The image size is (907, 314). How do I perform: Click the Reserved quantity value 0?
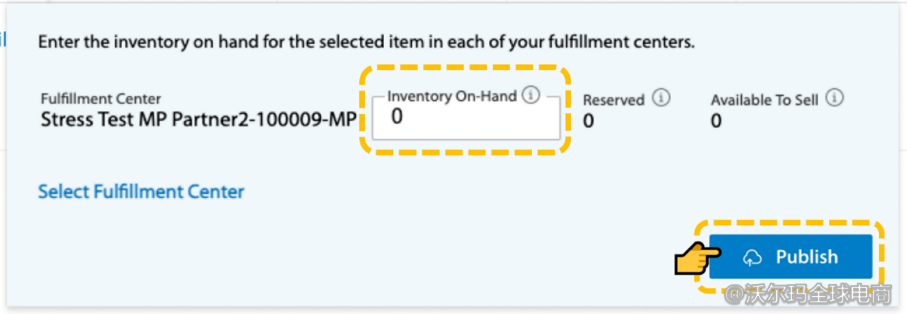pyautogui.click(x=588, y=121)
